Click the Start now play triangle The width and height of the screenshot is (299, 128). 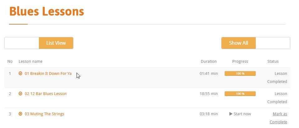tap(231, 114)
